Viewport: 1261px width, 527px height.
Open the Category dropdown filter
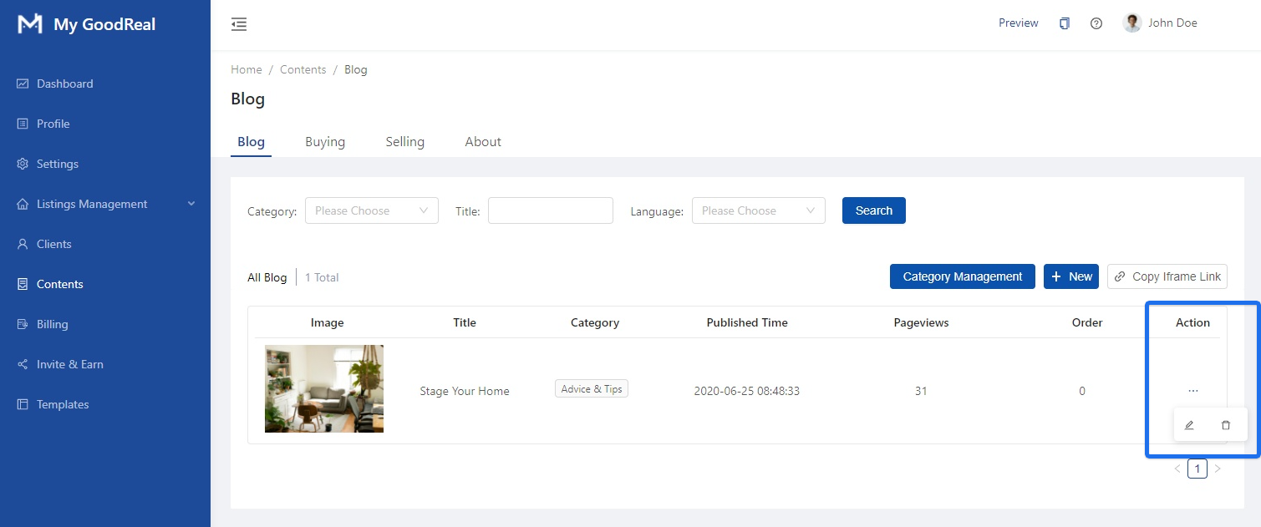click(371, 210)
